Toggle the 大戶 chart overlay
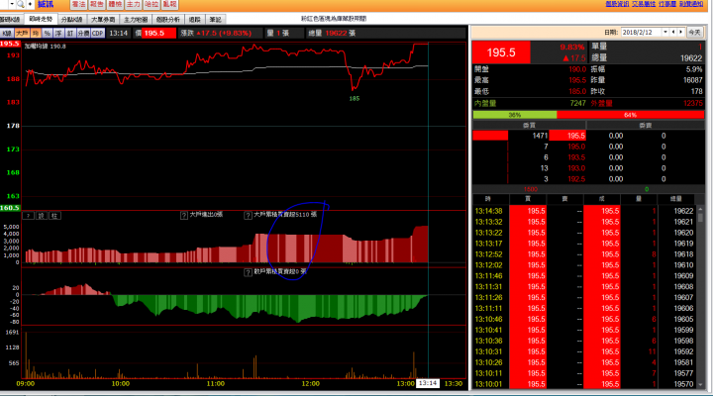713x396 pixels. 22,34
